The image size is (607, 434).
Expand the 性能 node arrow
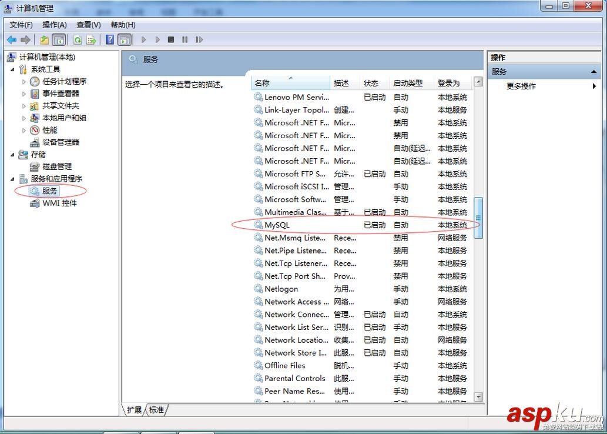pyautogui.click(x=24, y=130)
